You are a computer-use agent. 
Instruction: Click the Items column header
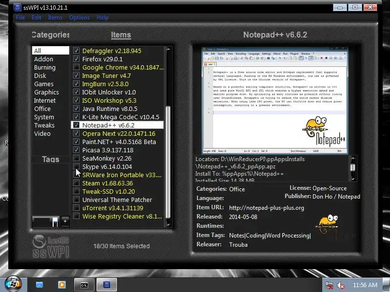pyautogui.click(x=121, y=35)
